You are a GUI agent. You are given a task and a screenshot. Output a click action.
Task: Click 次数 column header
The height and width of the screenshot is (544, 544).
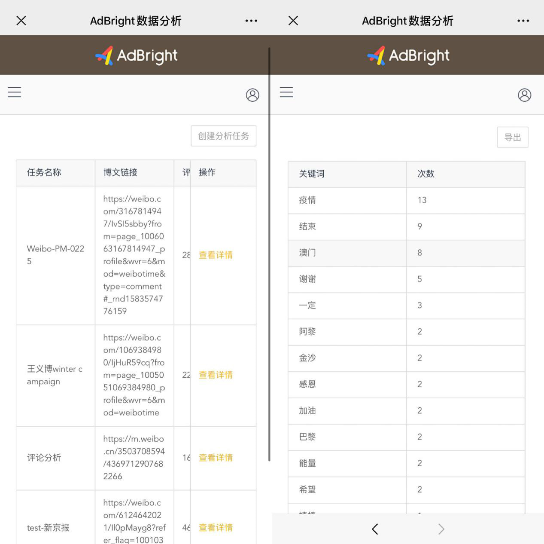click(425, 174)
